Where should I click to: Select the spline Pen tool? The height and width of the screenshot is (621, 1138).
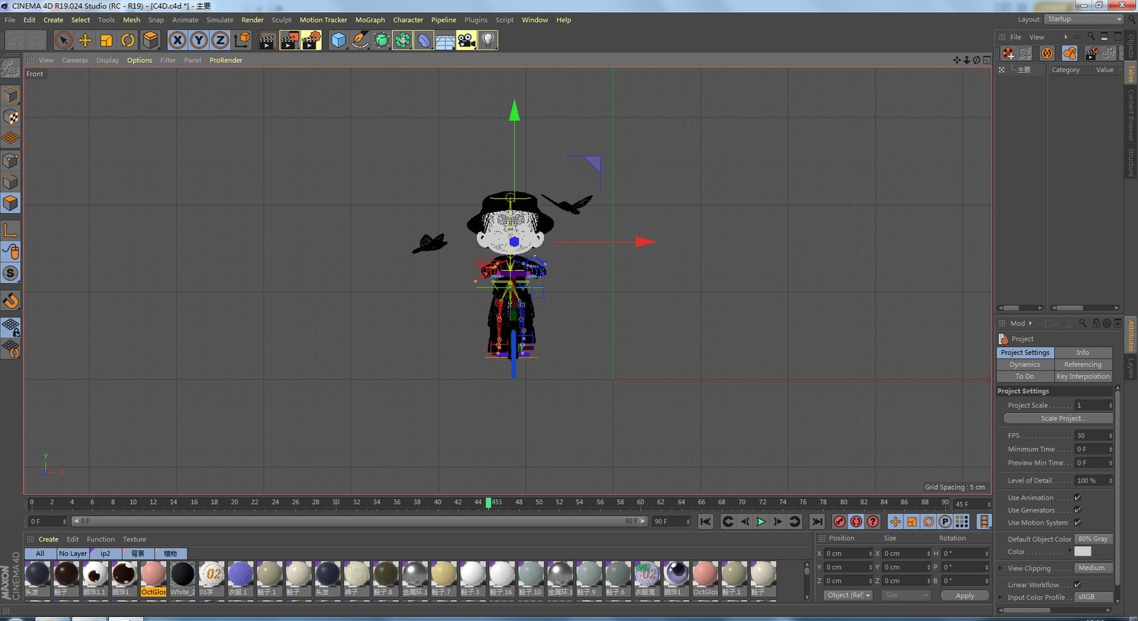(x=360, y=40)
